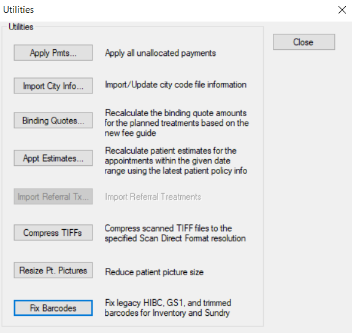This screenshot has height=333, width=352.
Task: Dismiss the dialog using the title bar X
Action: tap(342, 10)
